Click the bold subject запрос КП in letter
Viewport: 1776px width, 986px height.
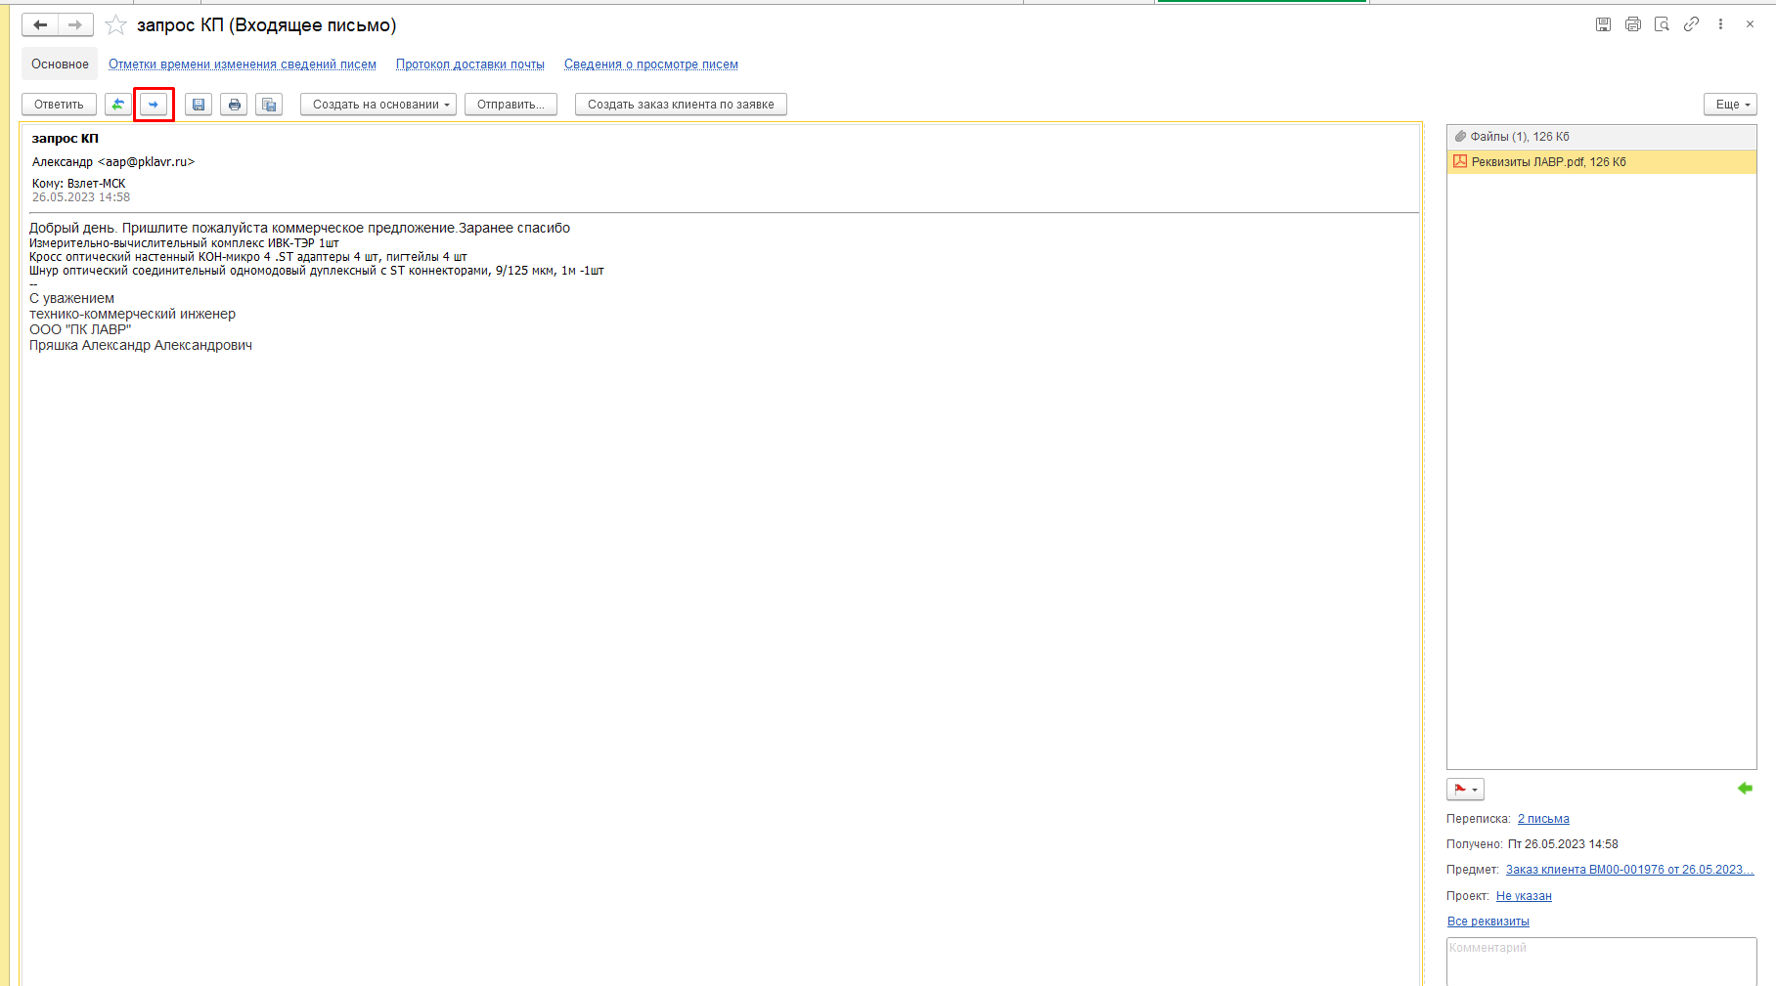(66, 139)
